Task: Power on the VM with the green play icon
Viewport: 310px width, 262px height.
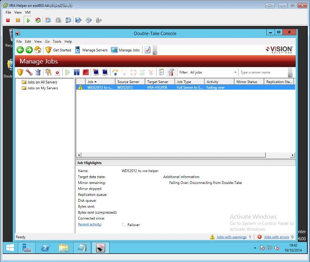Action: 28,20
